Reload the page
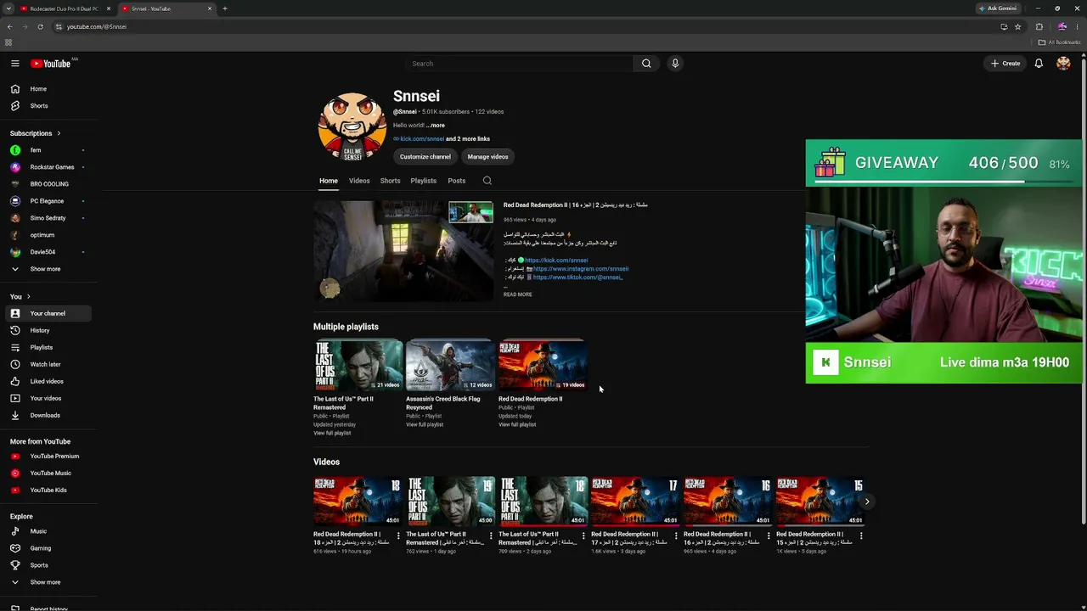1087x611 pixels. 40,26
